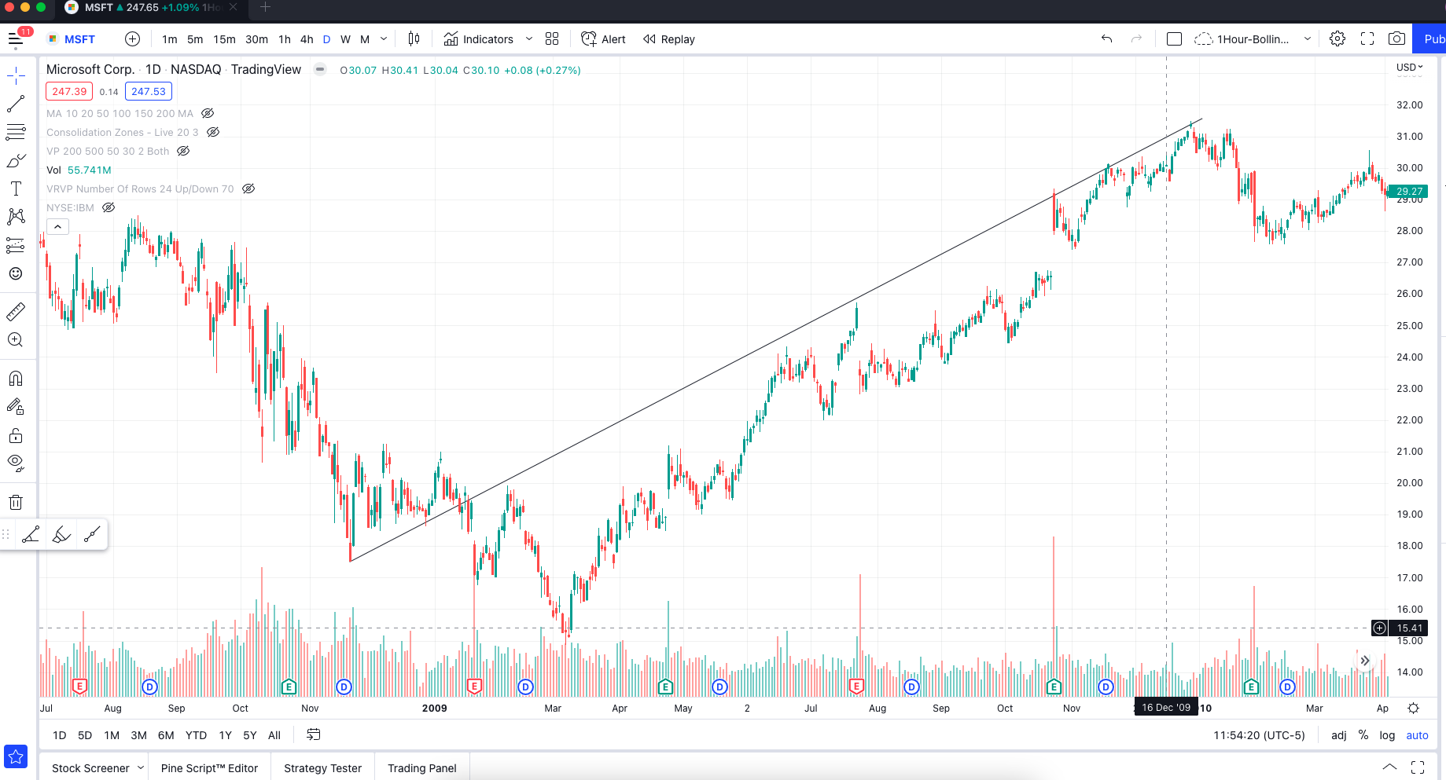Select the W weekly timeframe
Image resolution: width=1446 pixels, height=780 pixels.
tap(345, 39)
